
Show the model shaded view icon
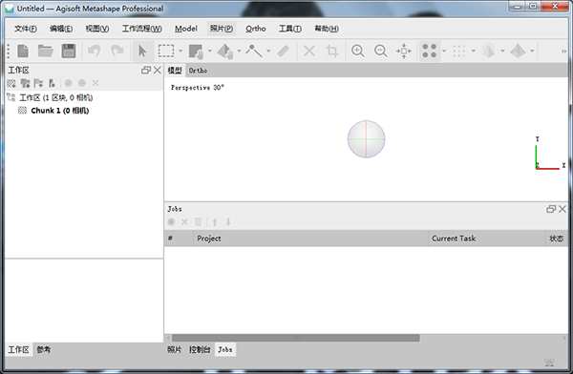click(x=489, y=51)
